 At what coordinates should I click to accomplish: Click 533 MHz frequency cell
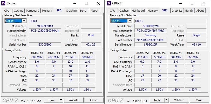159,57
